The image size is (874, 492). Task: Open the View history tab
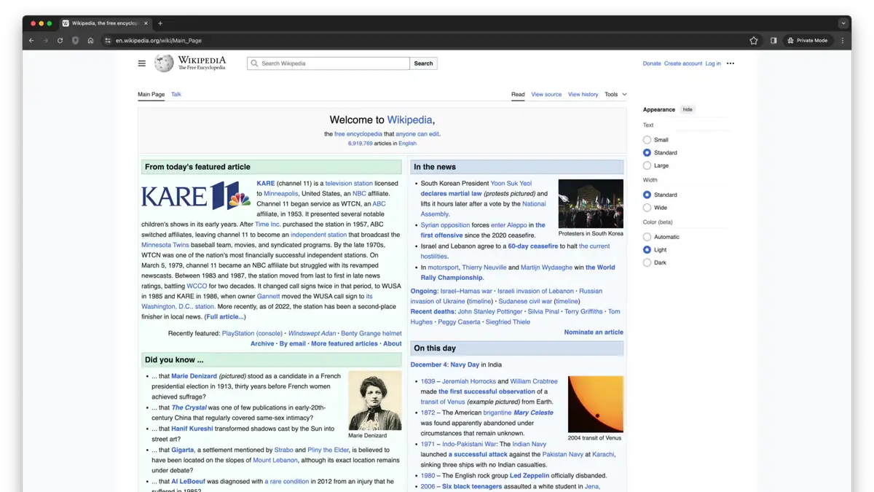pos(583,94)
